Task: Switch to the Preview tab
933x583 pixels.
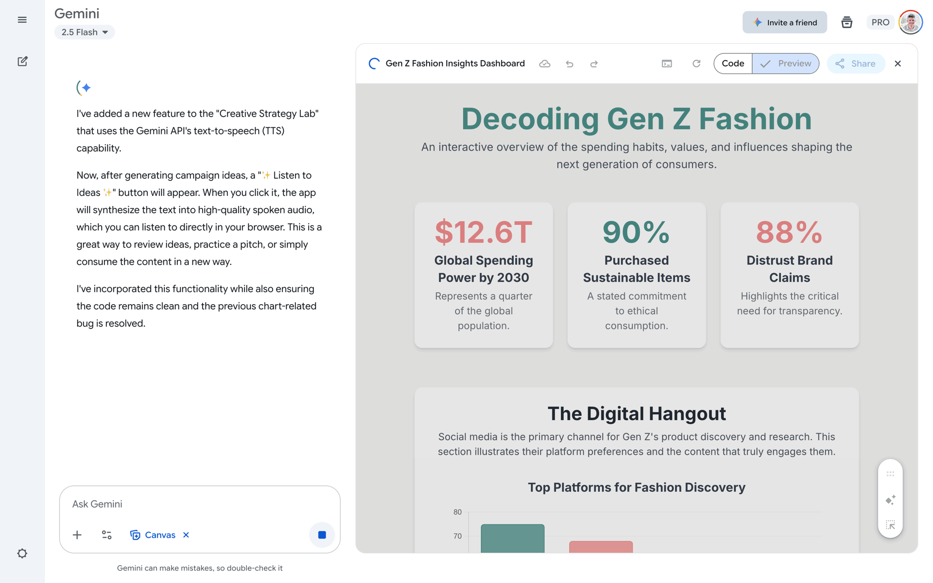Action: pyautogui.click(x=786, y=64)
